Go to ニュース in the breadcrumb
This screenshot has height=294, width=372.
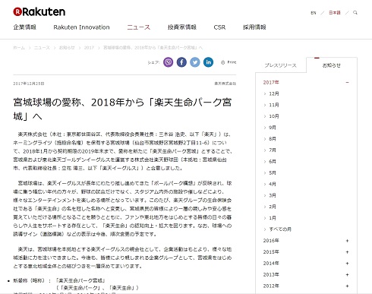pyautogui.click(x=42, y=48)
